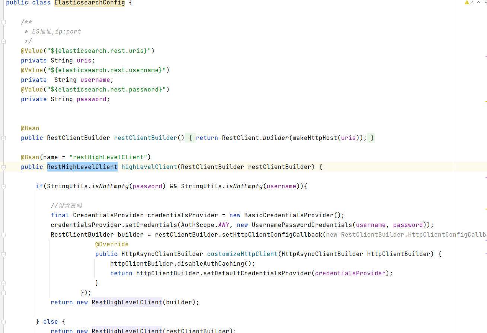
Task: Click the highlighted RestHighLevelClient return type
Action: coord(82,167)
